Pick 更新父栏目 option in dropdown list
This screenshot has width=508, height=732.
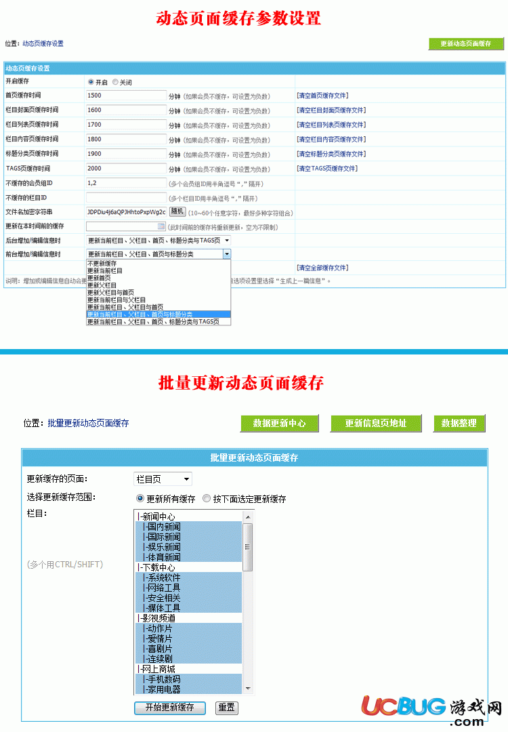[158, 285]
